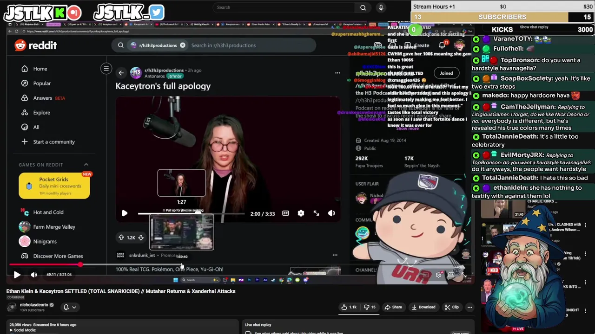
Task: Go to Popular in Reddit sidebar
Action: click(x=42, y=83)
